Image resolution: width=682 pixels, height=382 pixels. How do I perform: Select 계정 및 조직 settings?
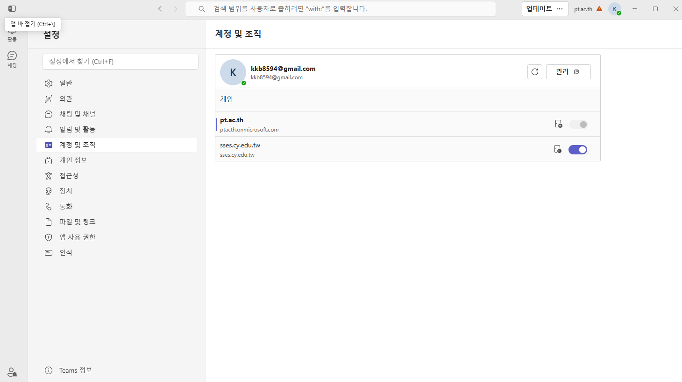coord(117,145)
